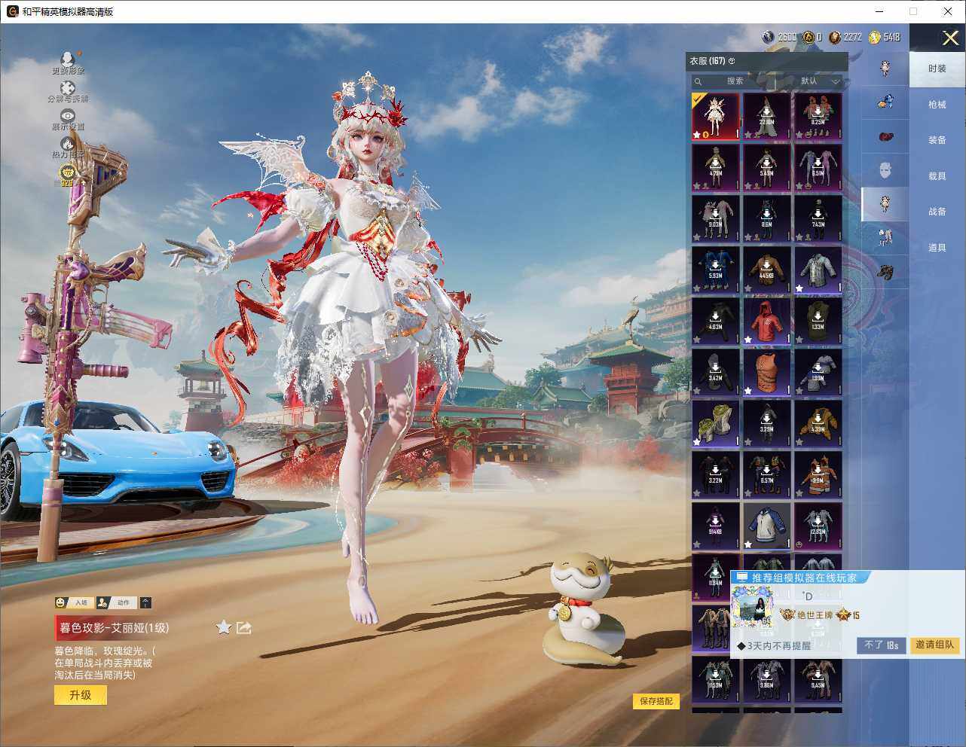Download the 1.33M black vest

(818, 321)
